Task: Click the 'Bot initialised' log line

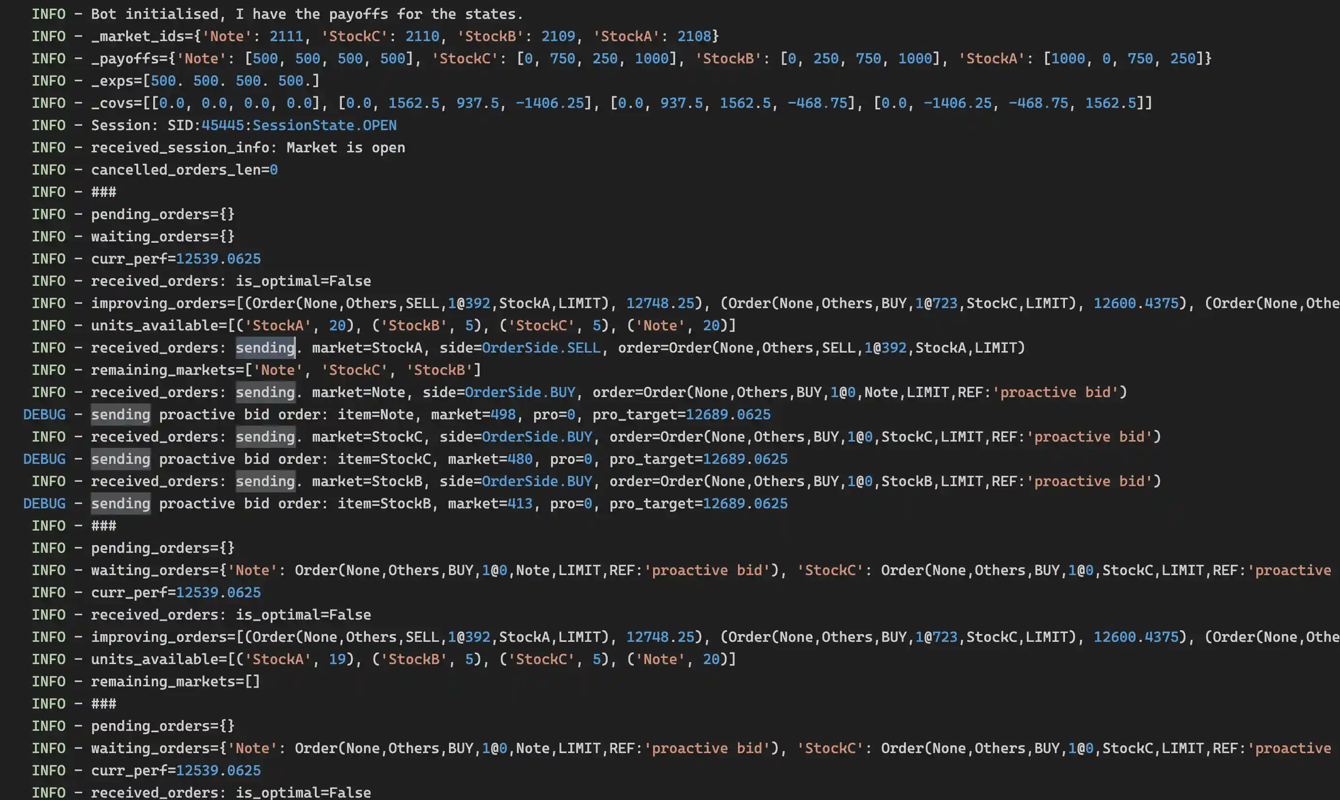Action: 306,14
